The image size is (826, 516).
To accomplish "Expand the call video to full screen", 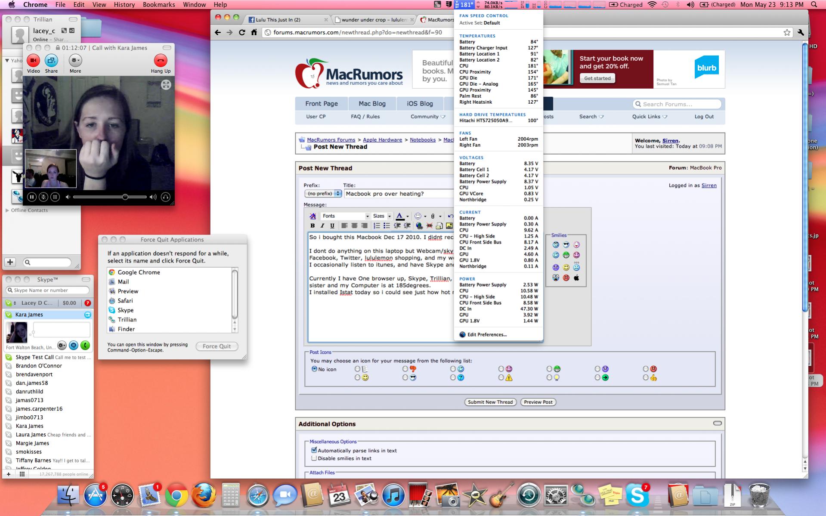I will (x=166, y=85).
